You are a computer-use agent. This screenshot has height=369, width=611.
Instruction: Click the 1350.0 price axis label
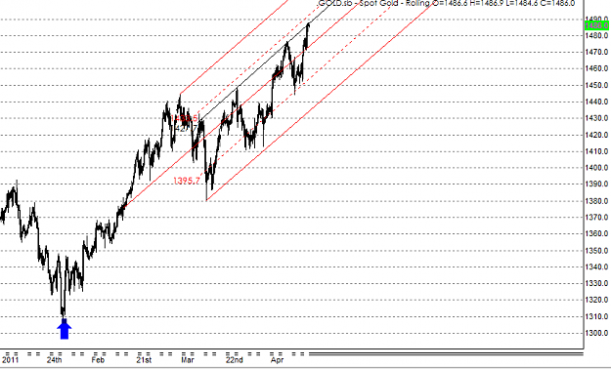tap(596, 251)
